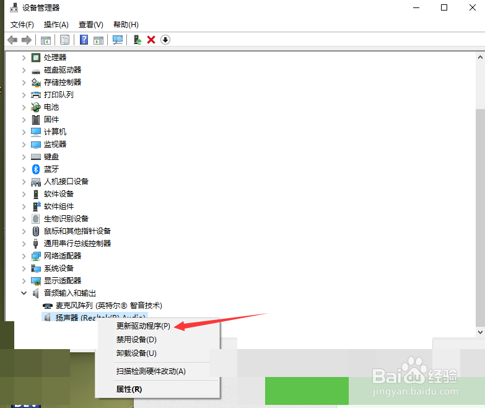Close the Device Manager window

pyautogui.click(x=473, y=7)
